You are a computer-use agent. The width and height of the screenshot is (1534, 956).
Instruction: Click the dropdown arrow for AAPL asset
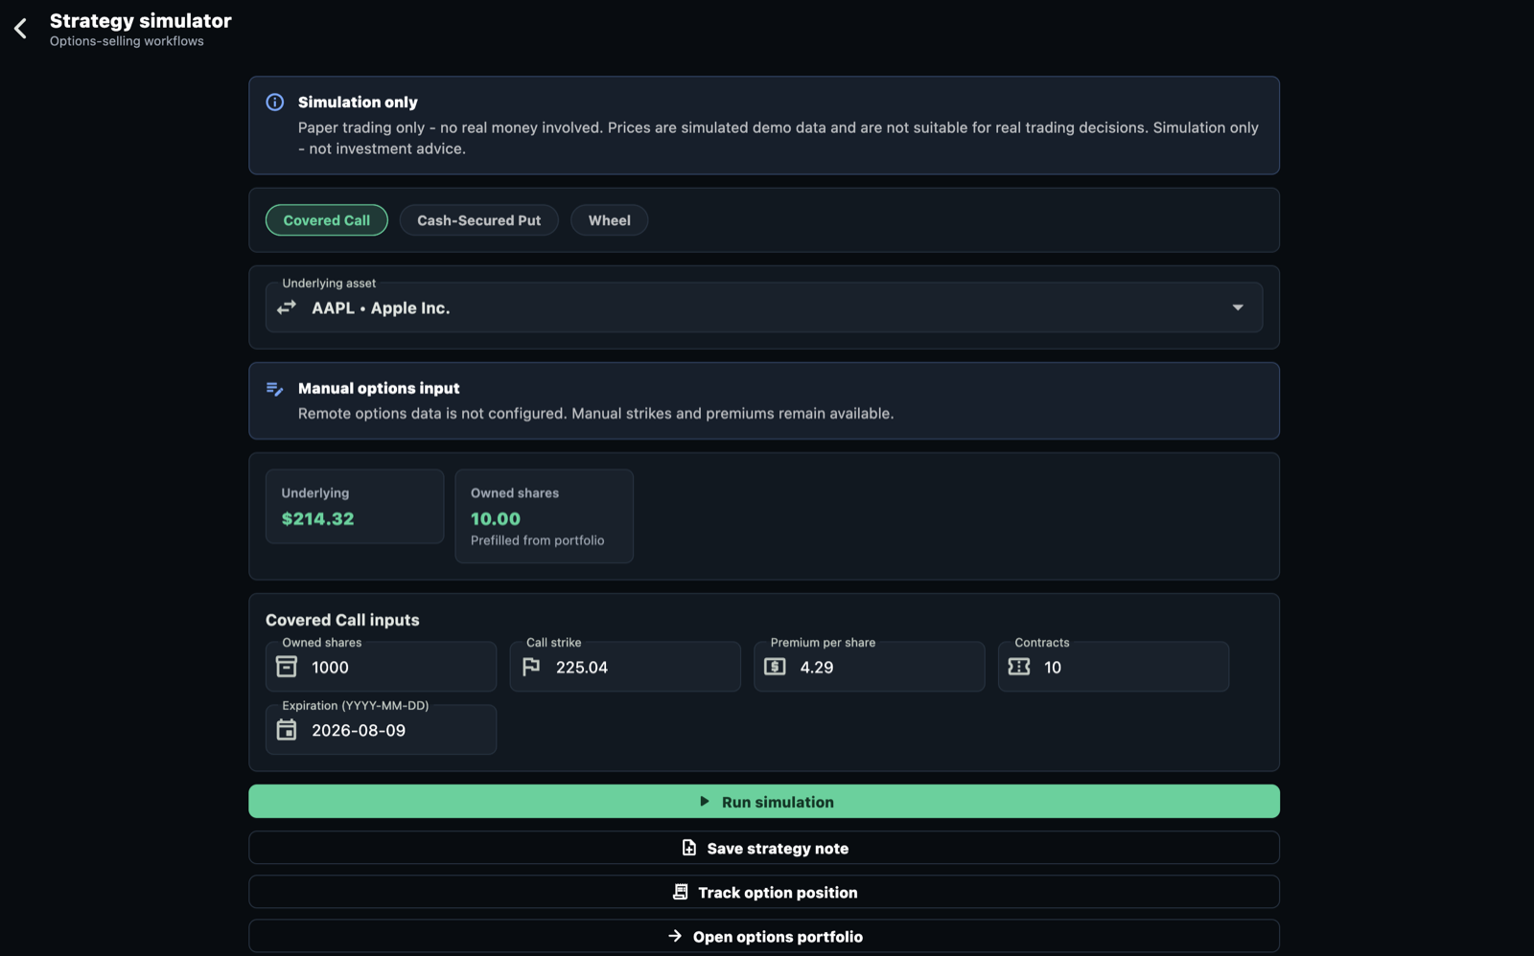1238,307
